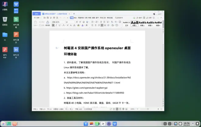The height and width of the screenshot is (127, 201).
Task: Open the font size dropdown
Action: pos(75,22)
